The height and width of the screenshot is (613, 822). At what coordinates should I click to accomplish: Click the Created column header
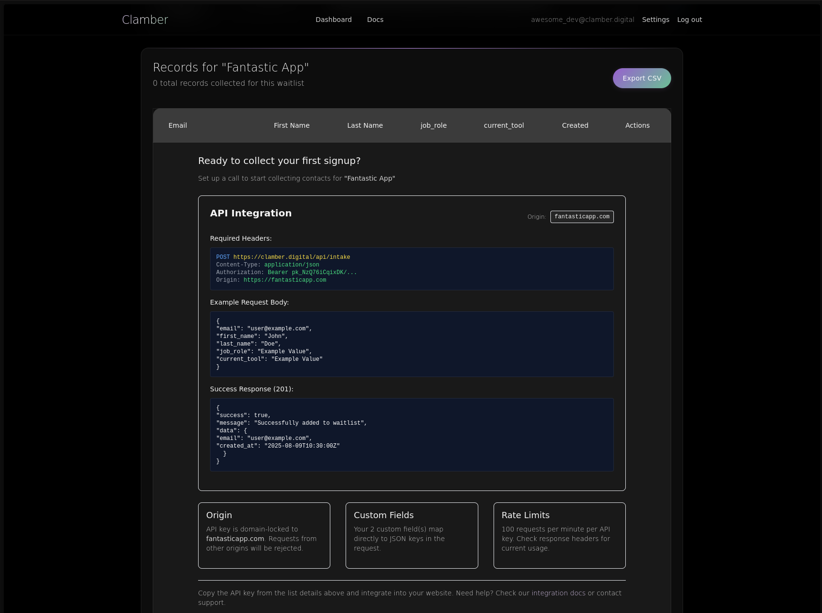pyautogui.click(x=574, y=125)
